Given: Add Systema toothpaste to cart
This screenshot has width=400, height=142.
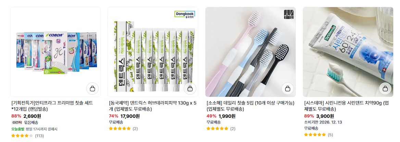Looking at the screenshot, I should click(385, 89).
